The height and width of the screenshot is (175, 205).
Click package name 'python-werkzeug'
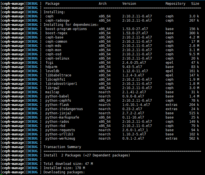coord(60,138)
